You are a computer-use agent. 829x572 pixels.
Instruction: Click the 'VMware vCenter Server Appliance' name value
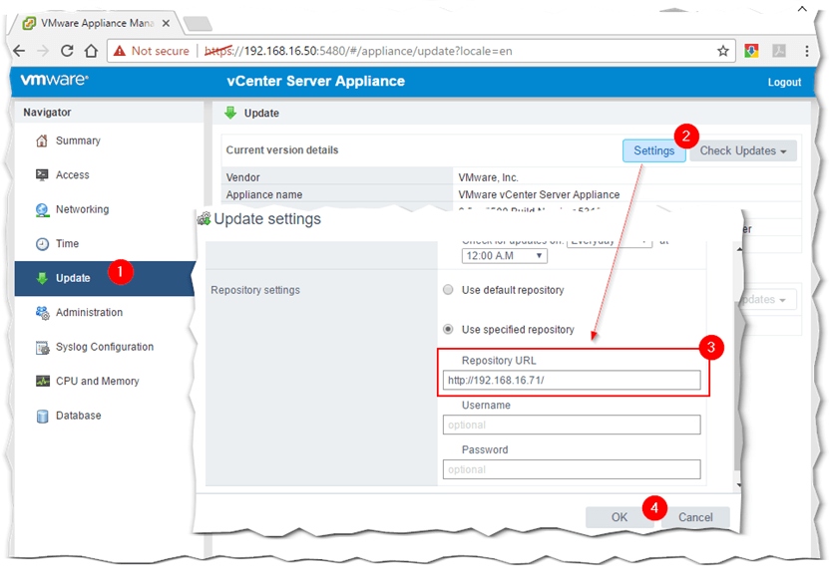tap(539, 195)
